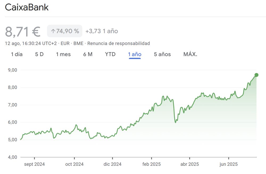Click the sept 2024 axis label

(x=34, y=164)
